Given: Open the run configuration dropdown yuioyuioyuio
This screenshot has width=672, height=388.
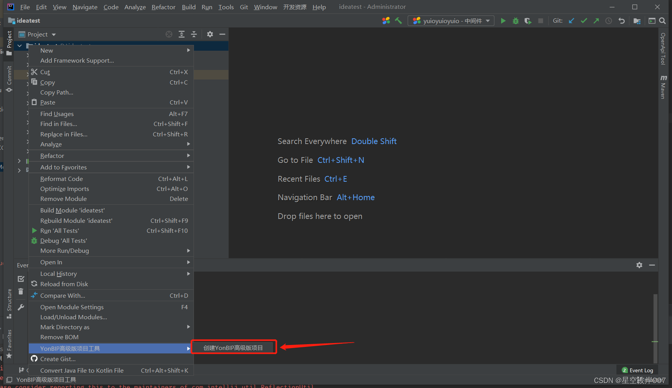Looking at the screenshot, I should [451, 21].
